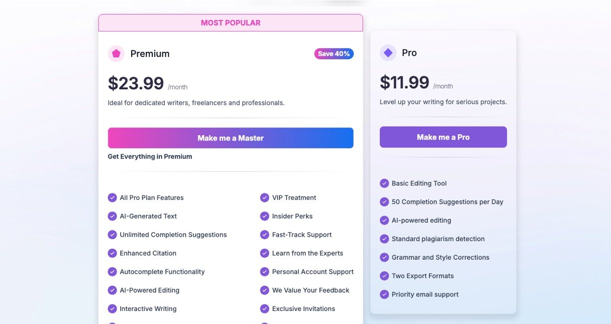The height and width of the screenshot is (324, 611).
Task: Click checkmark icon beside VIP Treatment
Action: [265, 198]
